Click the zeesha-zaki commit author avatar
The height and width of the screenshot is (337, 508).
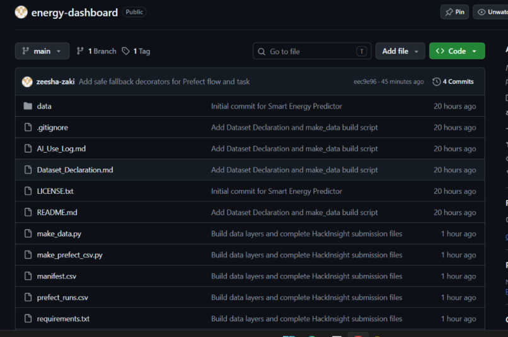[x=27, y=81]
